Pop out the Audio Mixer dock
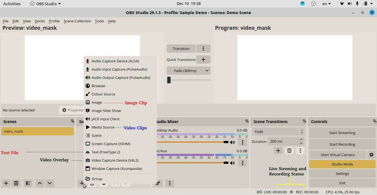 pos(247,121)
